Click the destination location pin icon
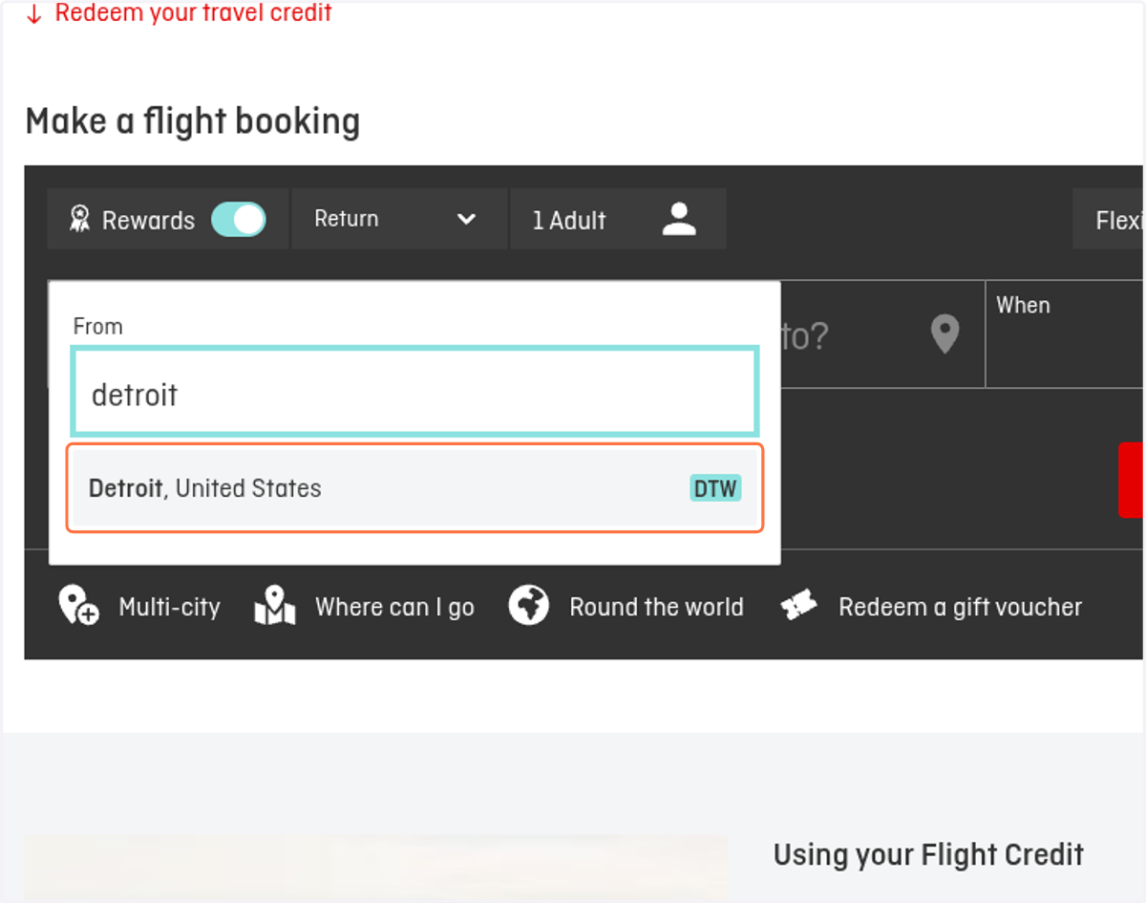This screenshot has width=1146, height=903. coord(944,334)
